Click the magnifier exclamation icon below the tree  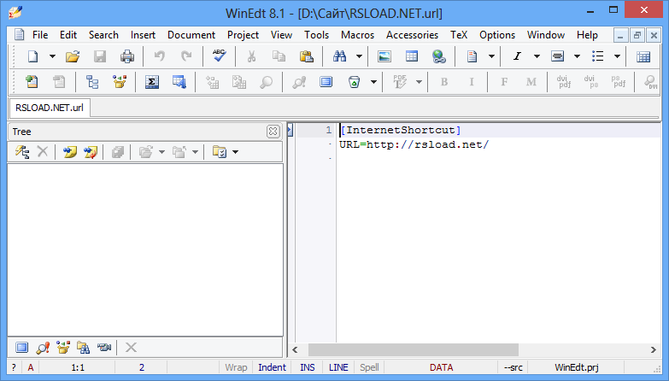(x=42, y=348)
